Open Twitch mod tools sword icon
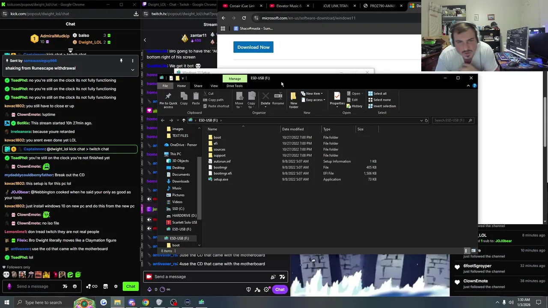This screenshot has height=308, width=548. pyautogui.click(x=257, y=290)
